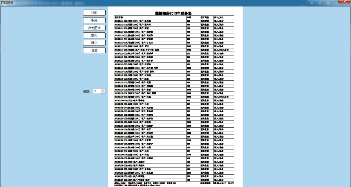Select the row starting 20130107-012

coord(174,180)
